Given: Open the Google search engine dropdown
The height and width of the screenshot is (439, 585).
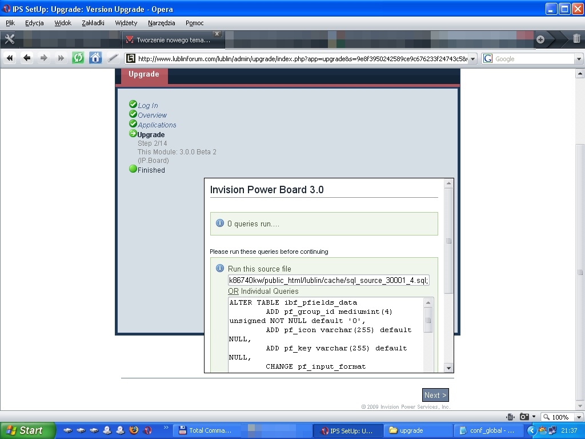Looking at the screenshot, I should pyautogui.click(x=579, y=59).
